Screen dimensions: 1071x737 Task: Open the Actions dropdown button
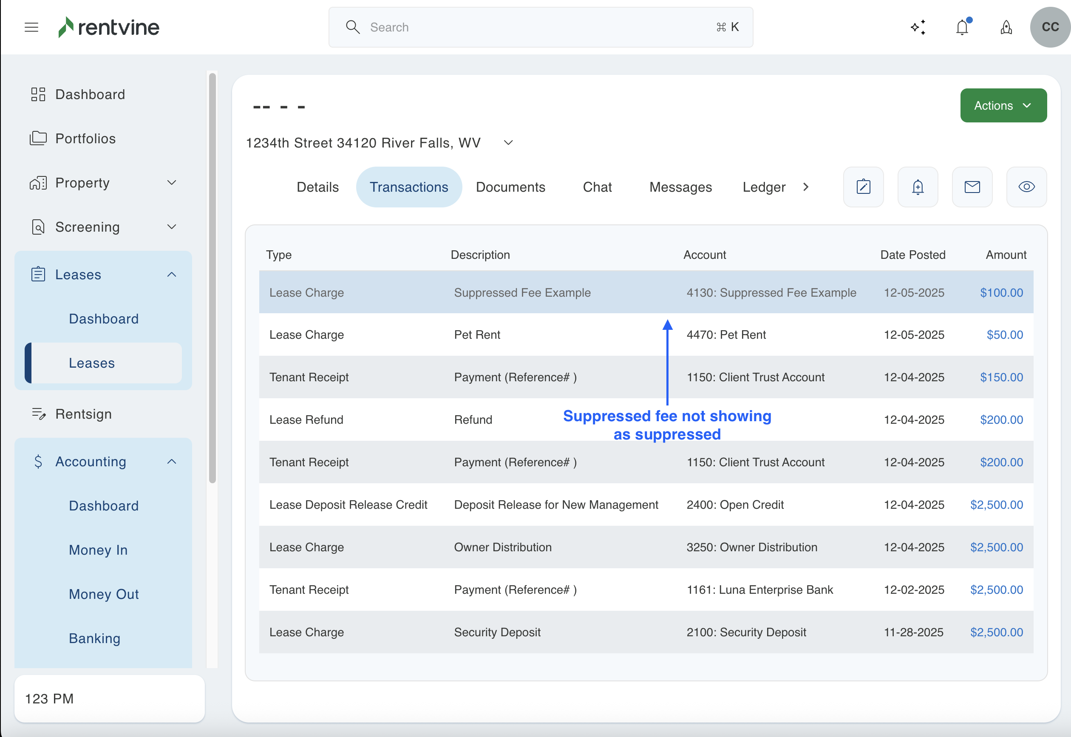1003,106
